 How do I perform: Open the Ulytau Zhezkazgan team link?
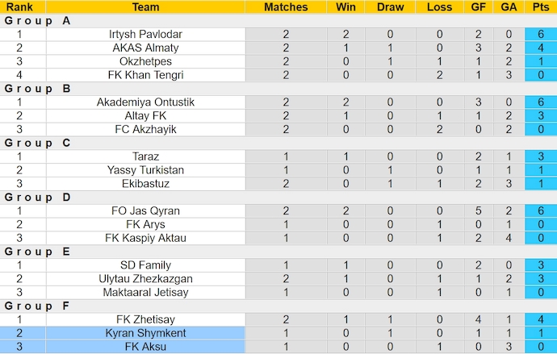point(145,279)
